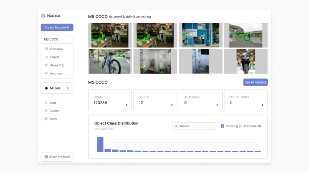Open the Overview menu item

click(x=57, y=49)
